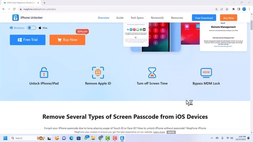Open the Guide tab
The image size is (253, 142).
120,18
